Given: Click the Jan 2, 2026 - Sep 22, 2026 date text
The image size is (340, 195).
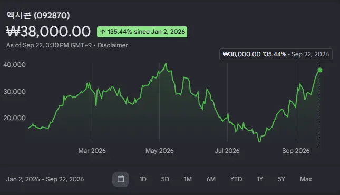Looking at the screenshot, I should pyautogui.click(x=45, y=179).
